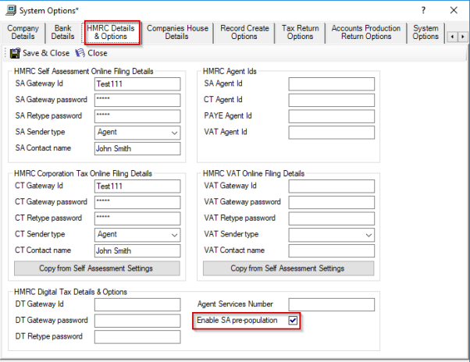Screen dimensions: 470x362
Task: Click the CT Contact name field
Action: pyautogui.click(x=137, y=250)
